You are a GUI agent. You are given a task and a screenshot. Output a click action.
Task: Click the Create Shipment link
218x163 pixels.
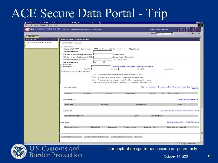(x=192, y=122)
